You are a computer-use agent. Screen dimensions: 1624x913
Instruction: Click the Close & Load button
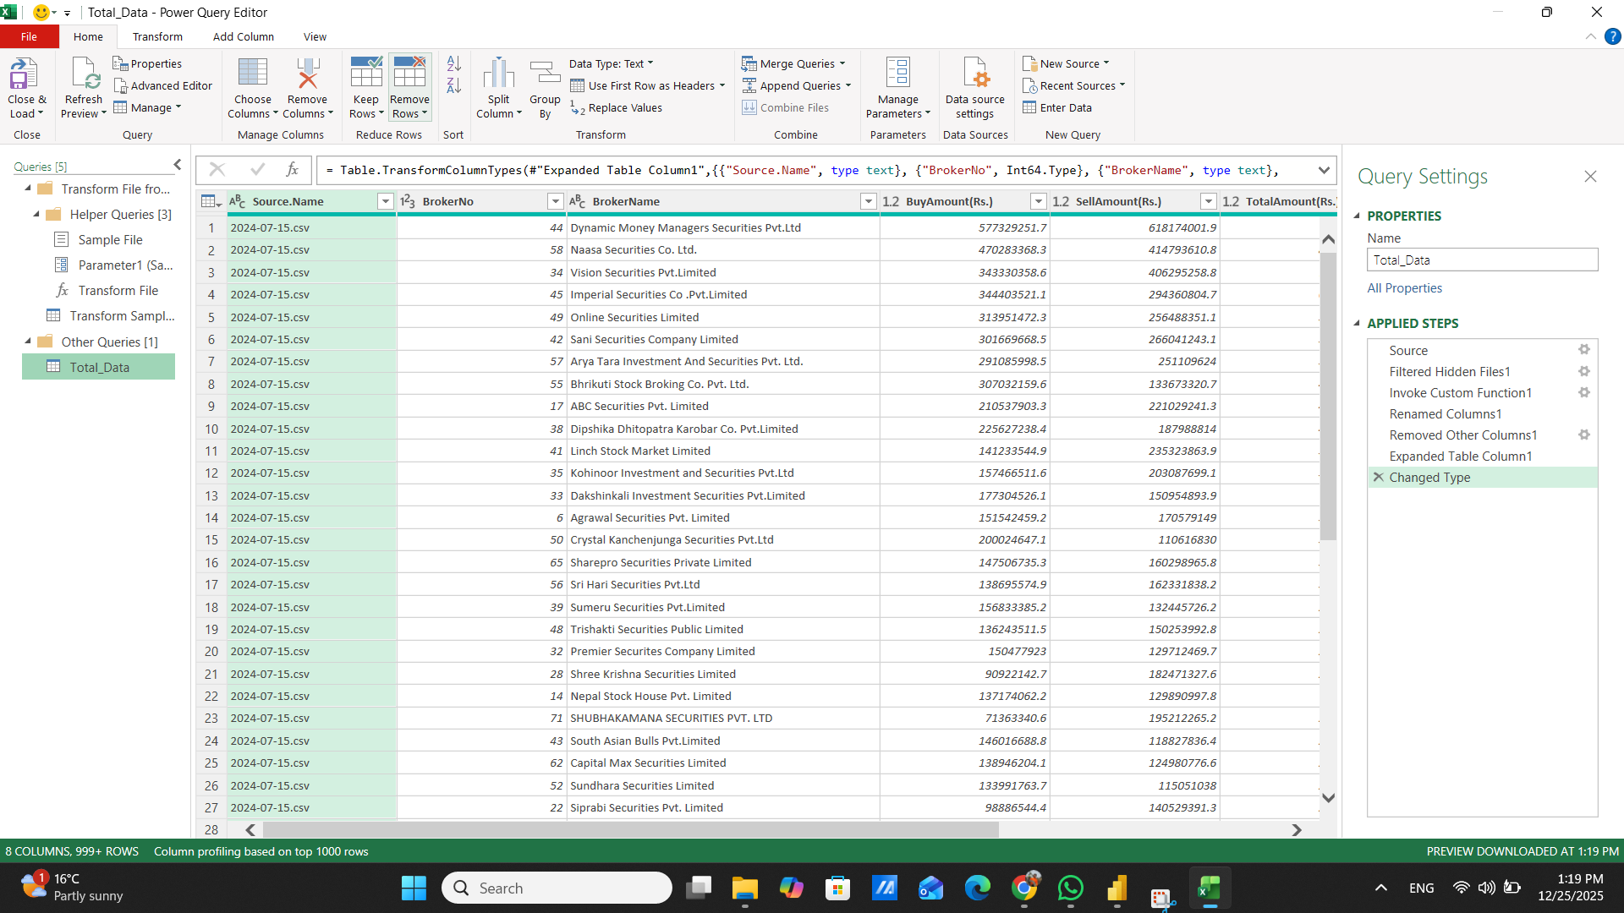click(x=26, y=85)
